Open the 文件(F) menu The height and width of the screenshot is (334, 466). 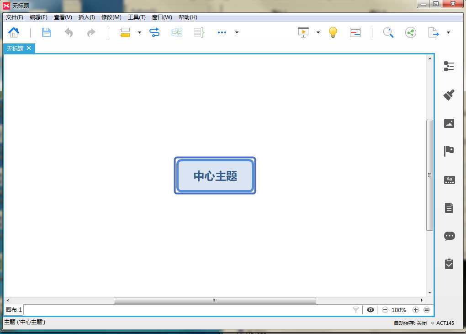[x=14, y=17]
